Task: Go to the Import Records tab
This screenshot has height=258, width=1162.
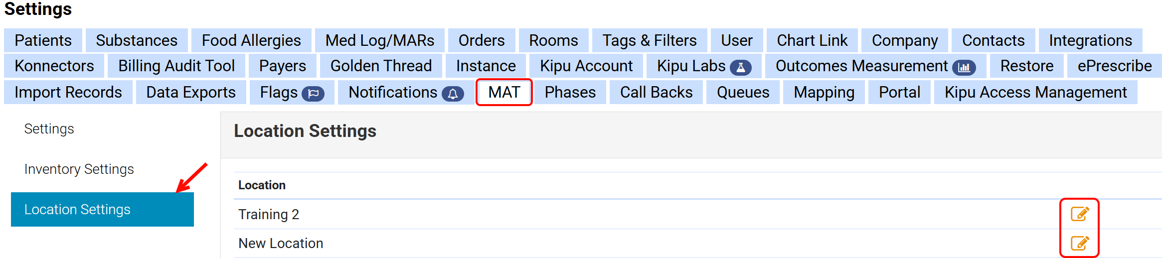Action: (x=68, y=92)
